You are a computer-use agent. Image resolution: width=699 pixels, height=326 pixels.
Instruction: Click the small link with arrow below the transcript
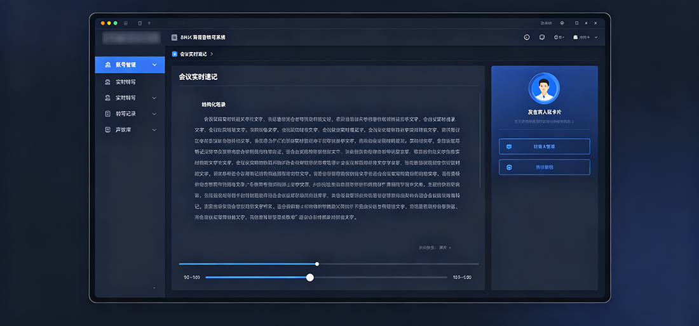tap(435, 247)
